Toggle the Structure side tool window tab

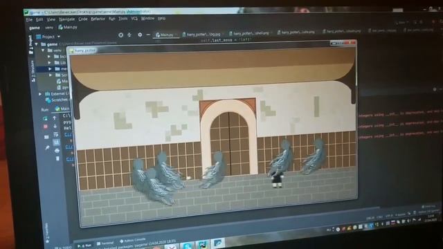point(33,71)
